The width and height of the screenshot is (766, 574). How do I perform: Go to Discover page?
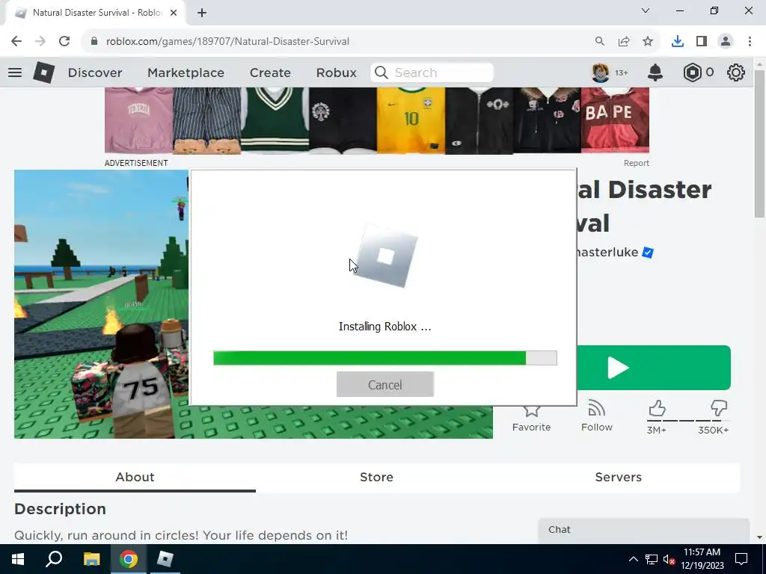pos(95,72)
